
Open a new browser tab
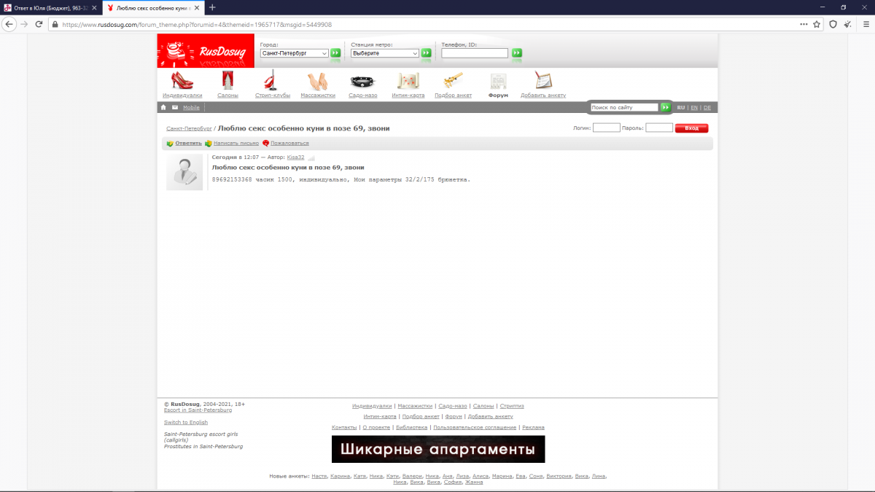212,7
